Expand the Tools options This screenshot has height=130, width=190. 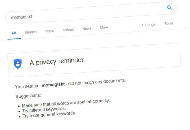point(169,24)
